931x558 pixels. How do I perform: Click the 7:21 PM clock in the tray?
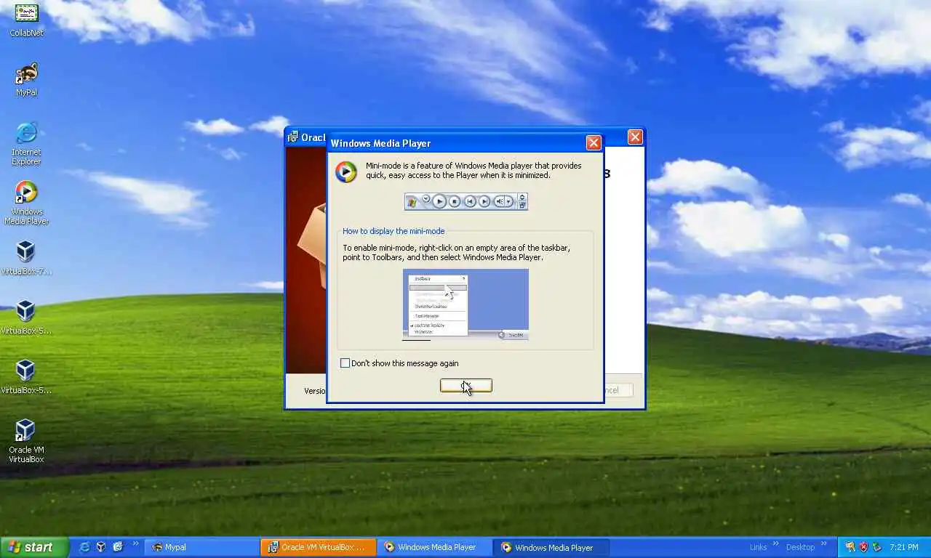pyautogui.click(x=904, y=547)
